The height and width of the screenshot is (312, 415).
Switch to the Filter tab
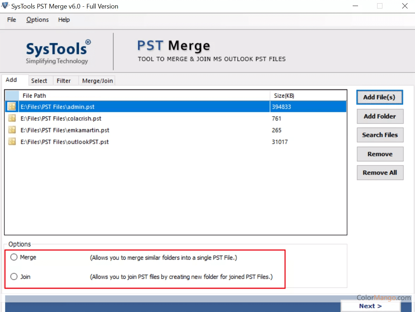pyautogui.click(x=64, y=81)
